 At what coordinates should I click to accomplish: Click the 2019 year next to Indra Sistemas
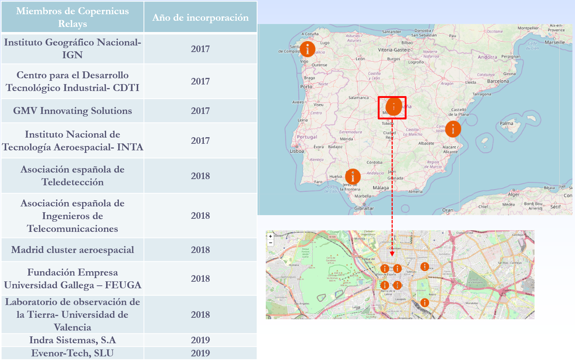click(x=201, y=340)
